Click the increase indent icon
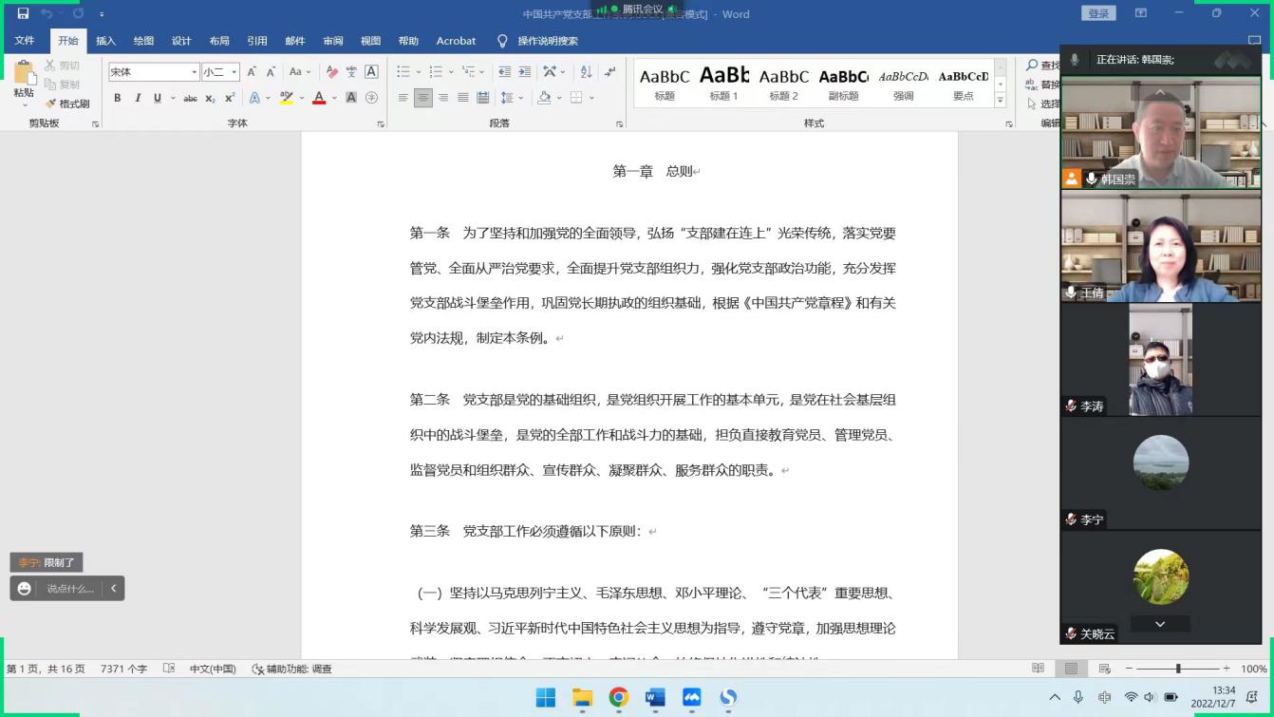 (524, 72)
